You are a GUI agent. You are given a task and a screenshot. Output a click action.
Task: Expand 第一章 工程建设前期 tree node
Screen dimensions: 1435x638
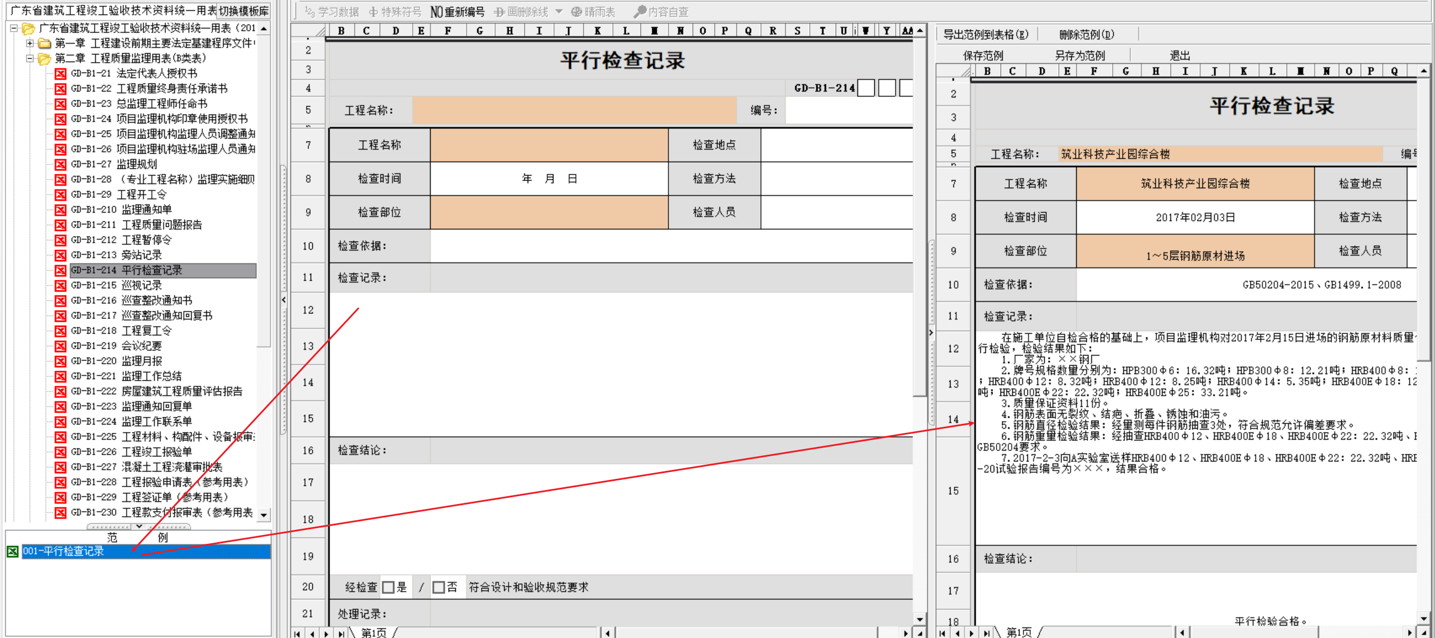29,43
